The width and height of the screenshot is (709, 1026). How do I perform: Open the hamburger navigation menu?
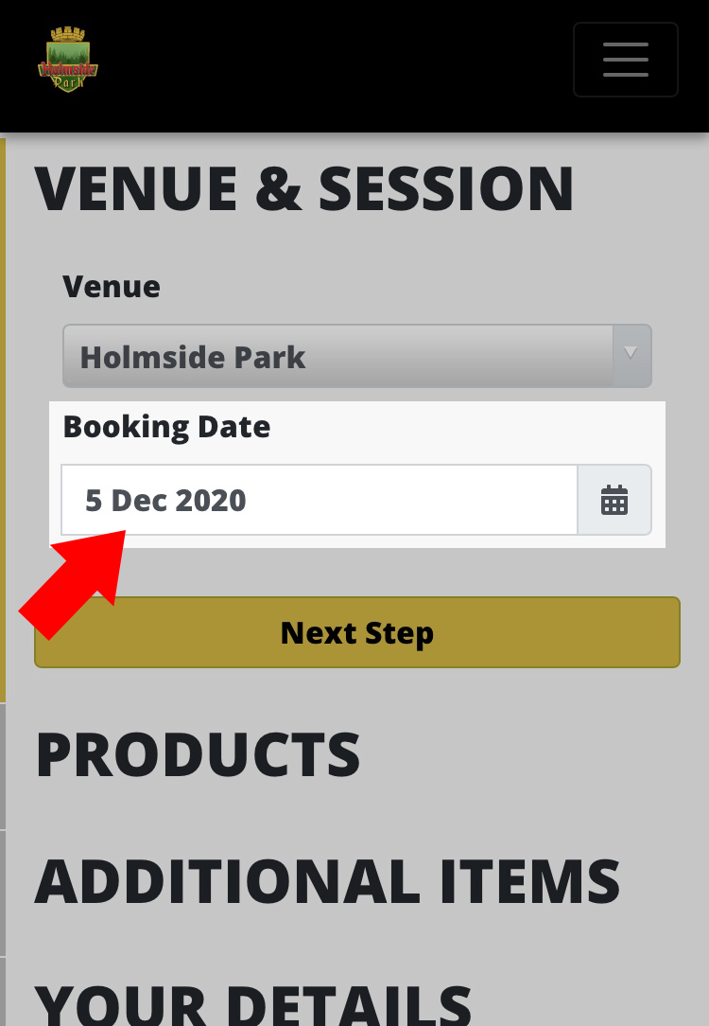(x=626, y=60)
